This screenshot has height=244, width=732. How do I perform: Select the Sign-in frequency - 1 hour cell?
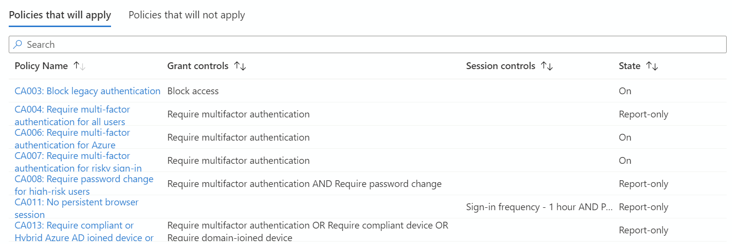tap(538, 207)
